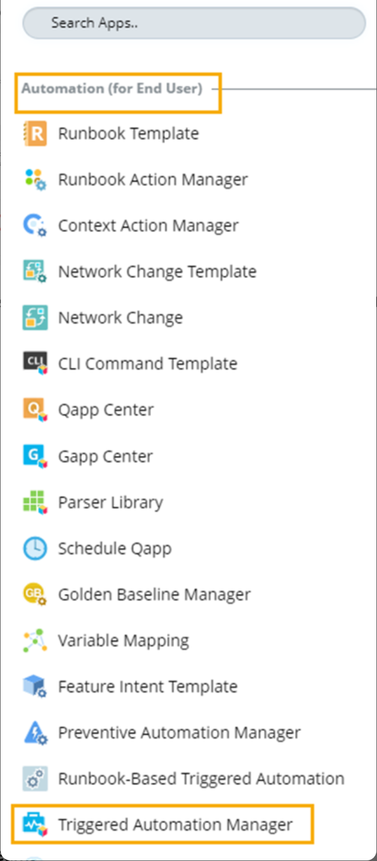The width and height of the screenshot is (377, 861).
Task: Click the Parser Library grid icon
Action: pyautogui.click(x=34, y=502)
